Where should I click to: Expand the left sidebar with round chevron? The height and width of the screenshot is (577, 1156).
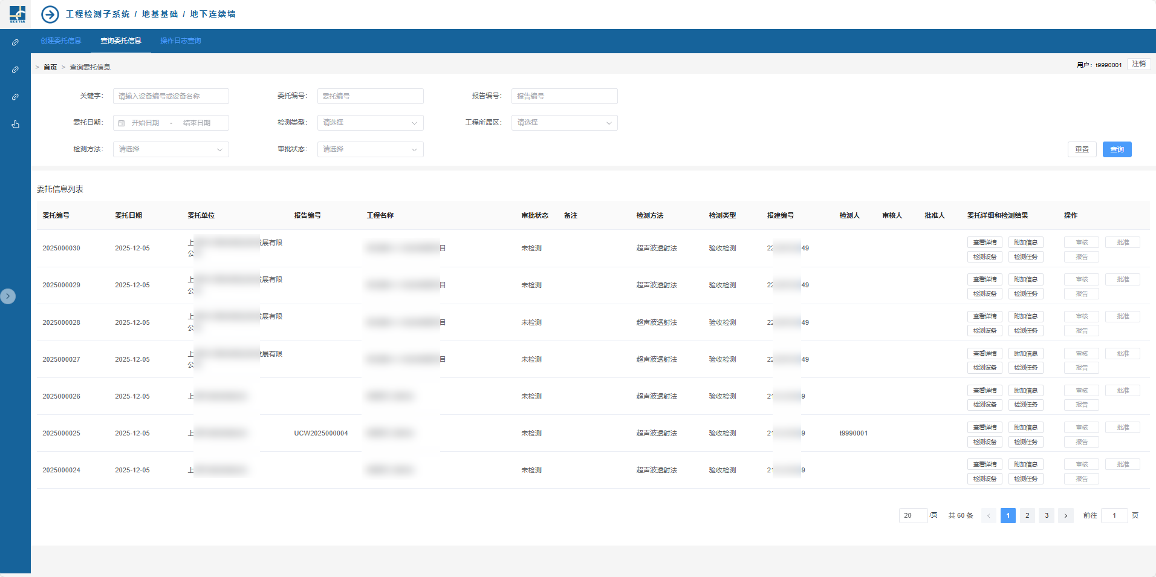click(x=8, y=296)
